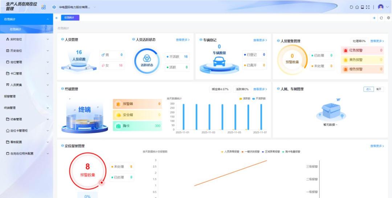
Task: Expand the 实时定位 sidebar menu
Action: click(26, 39)
